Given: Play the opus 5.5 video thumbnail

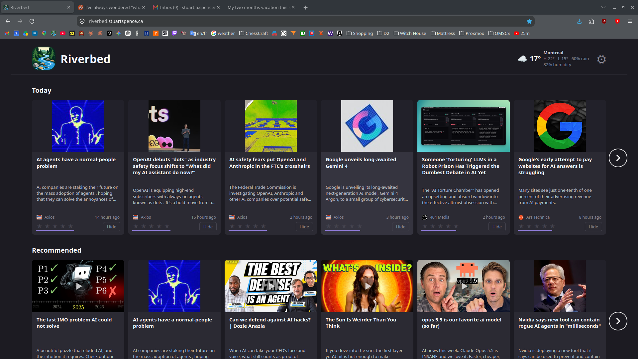Looking at the screenshot, I should click(464, 286).
